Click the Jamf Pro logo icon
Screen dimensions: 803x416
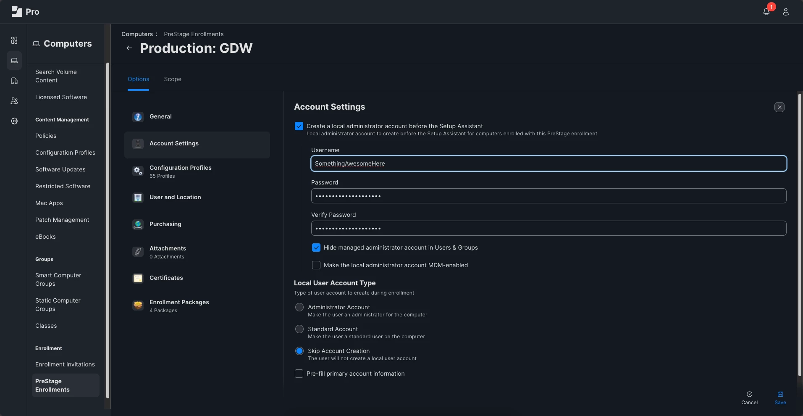click(x=17, y=12)
